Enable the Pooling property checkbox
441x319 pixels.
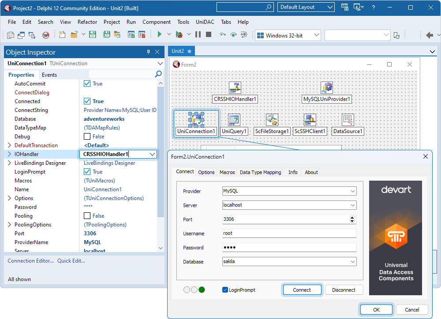pyautogui.click(x=87, y=216)
